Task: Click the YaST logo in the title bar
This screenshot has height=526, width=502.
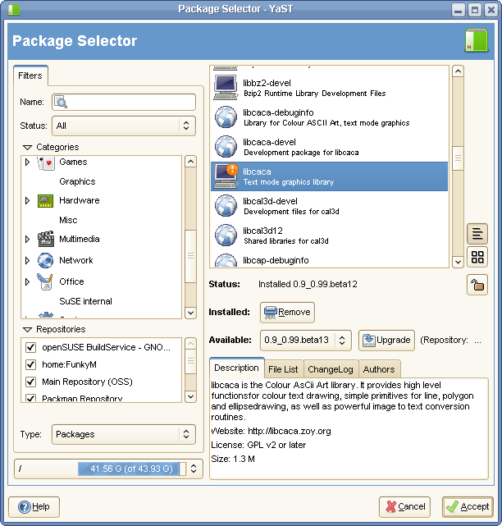Action: click(14, 9)
